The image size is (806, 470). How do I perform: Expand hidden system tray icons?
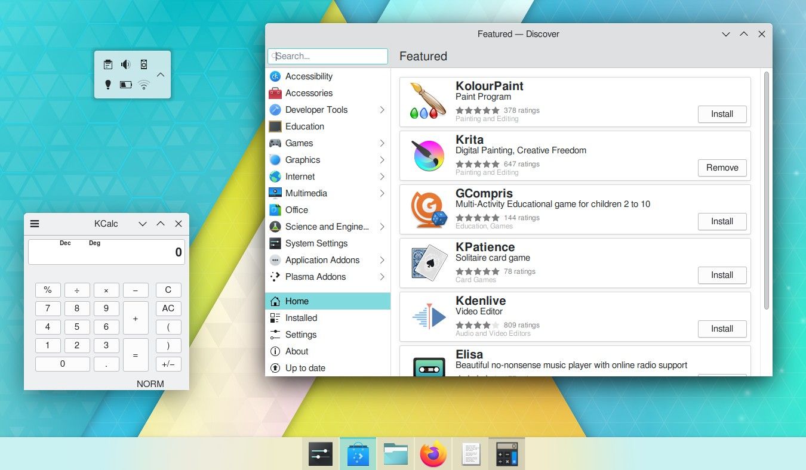click(161, 75)
